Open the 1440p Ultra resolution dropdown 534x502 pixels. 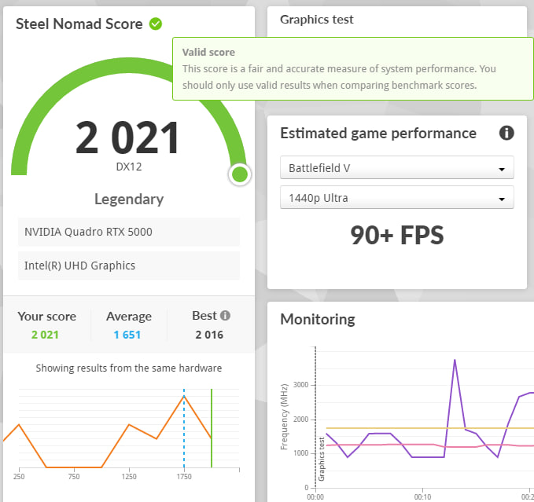coord(396,198)
